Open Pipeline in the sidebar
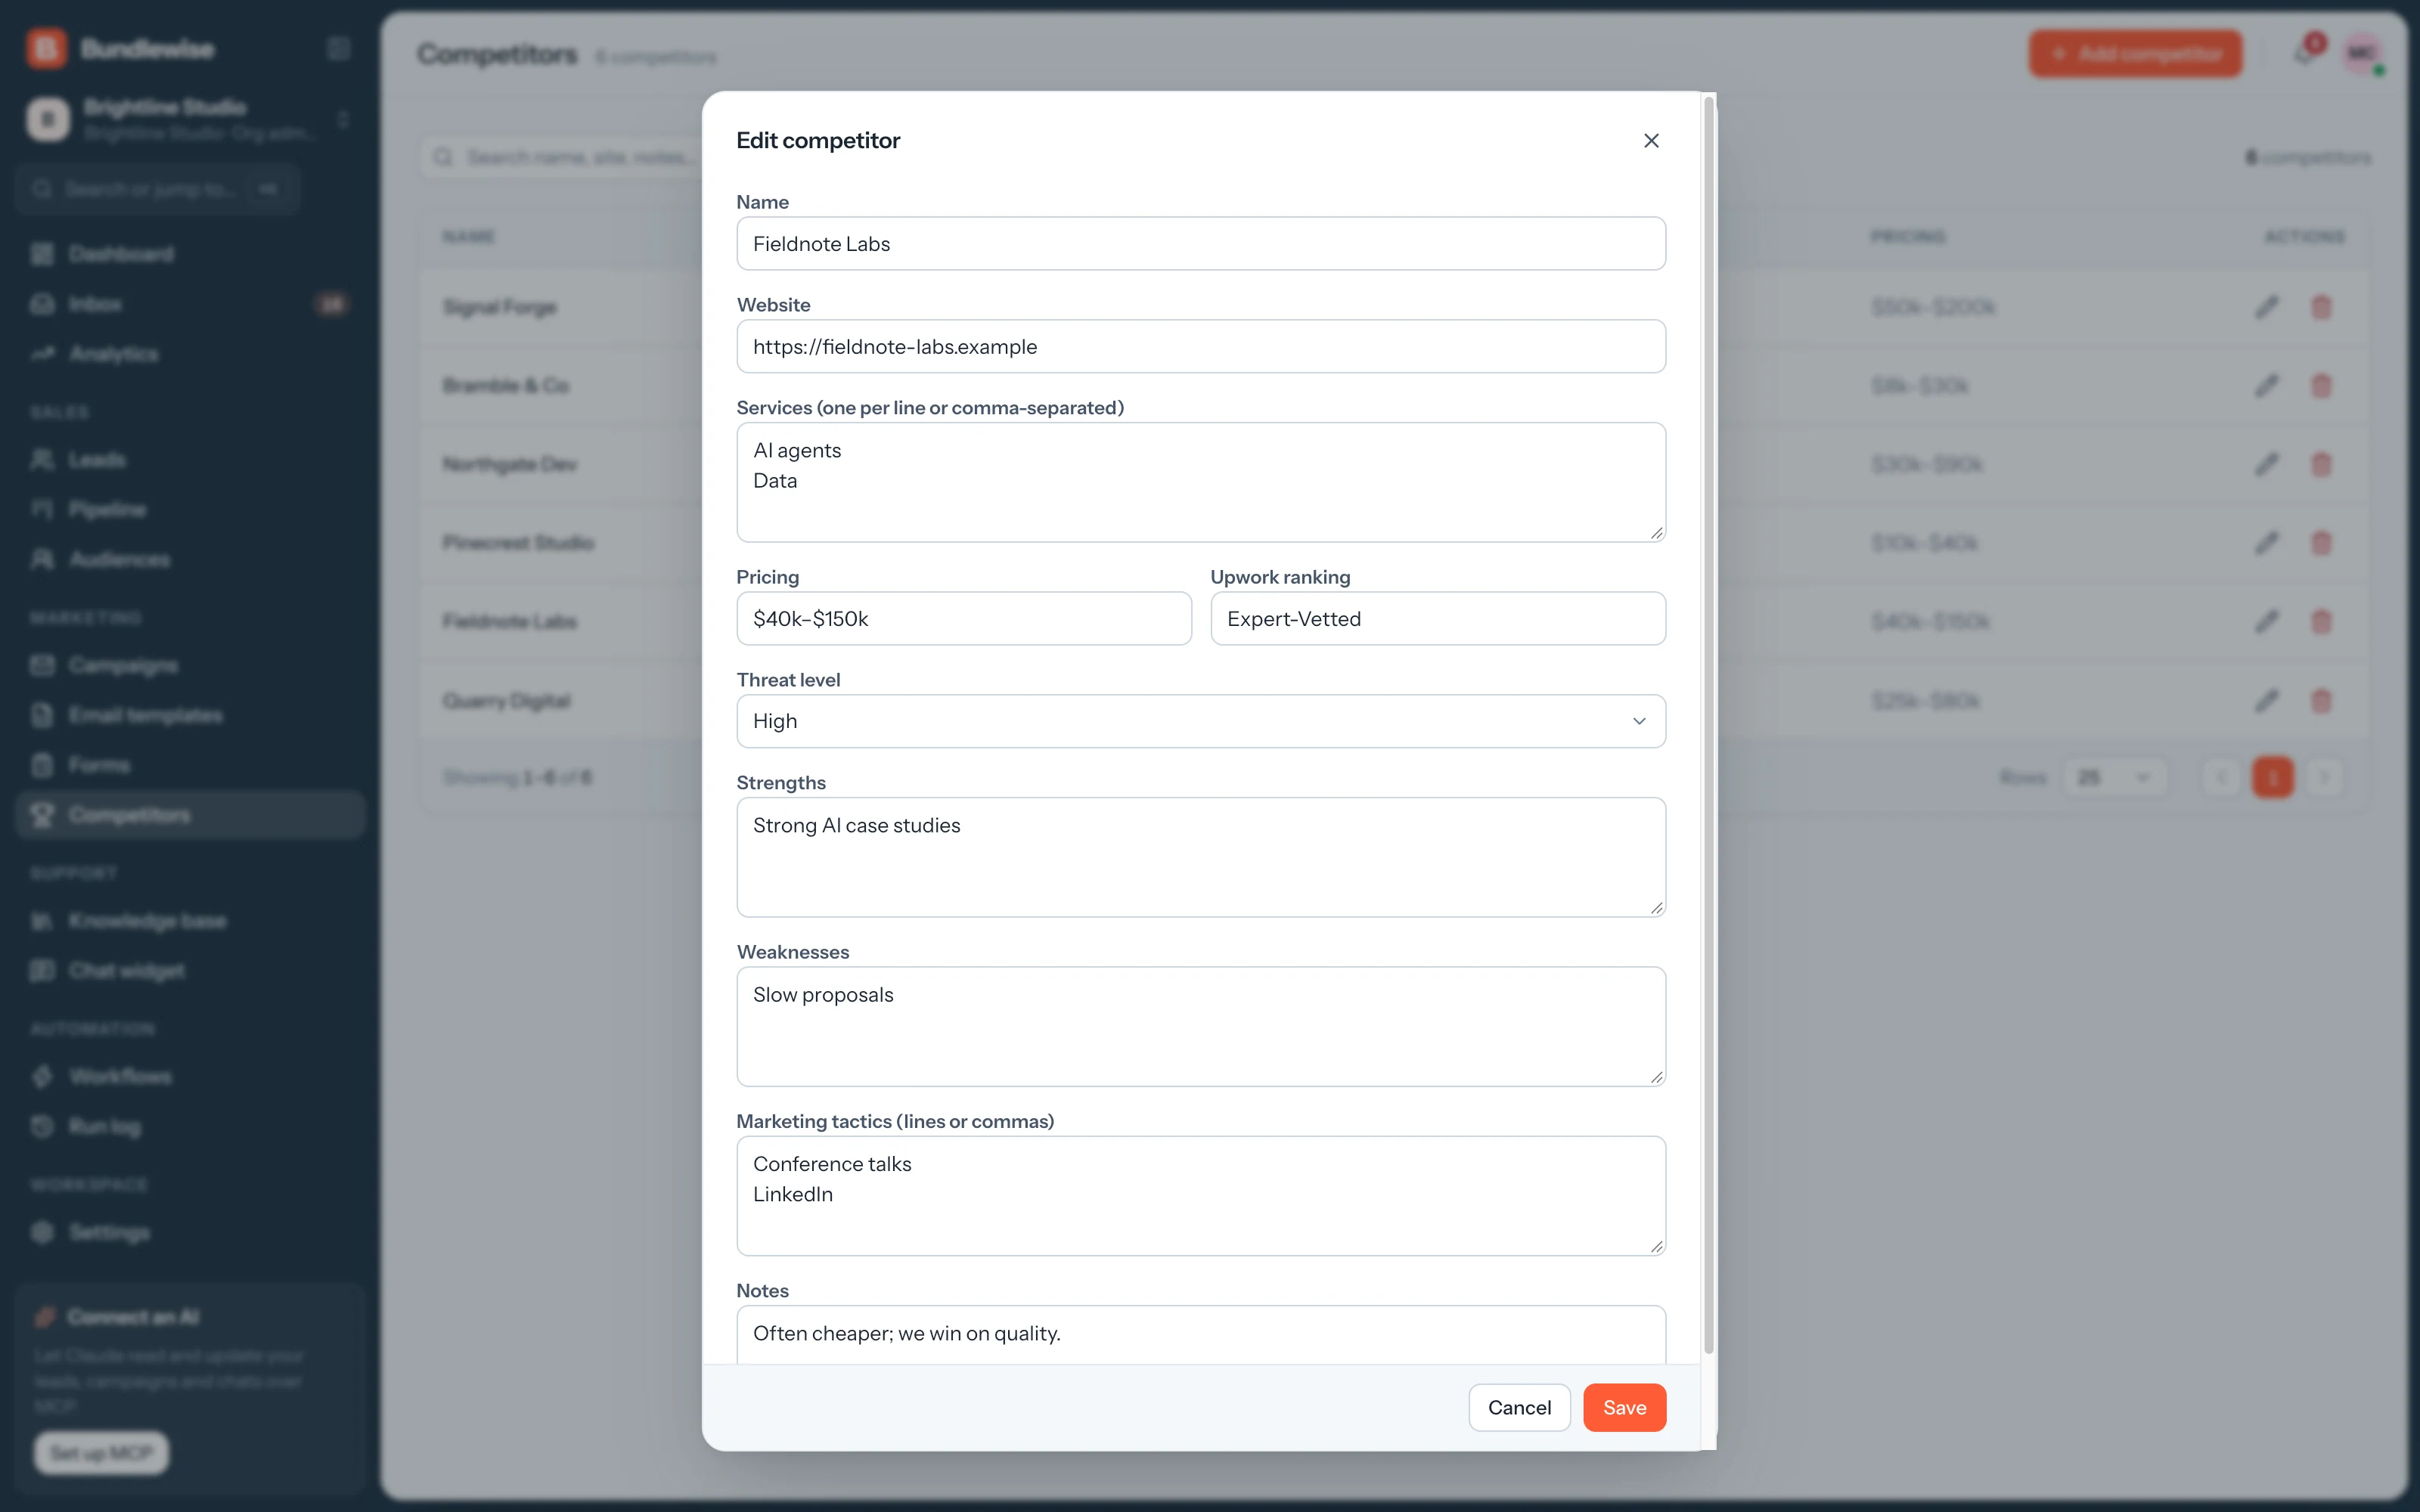The width and height of the screenshot is (2420, 1512). tap(189, 510)
